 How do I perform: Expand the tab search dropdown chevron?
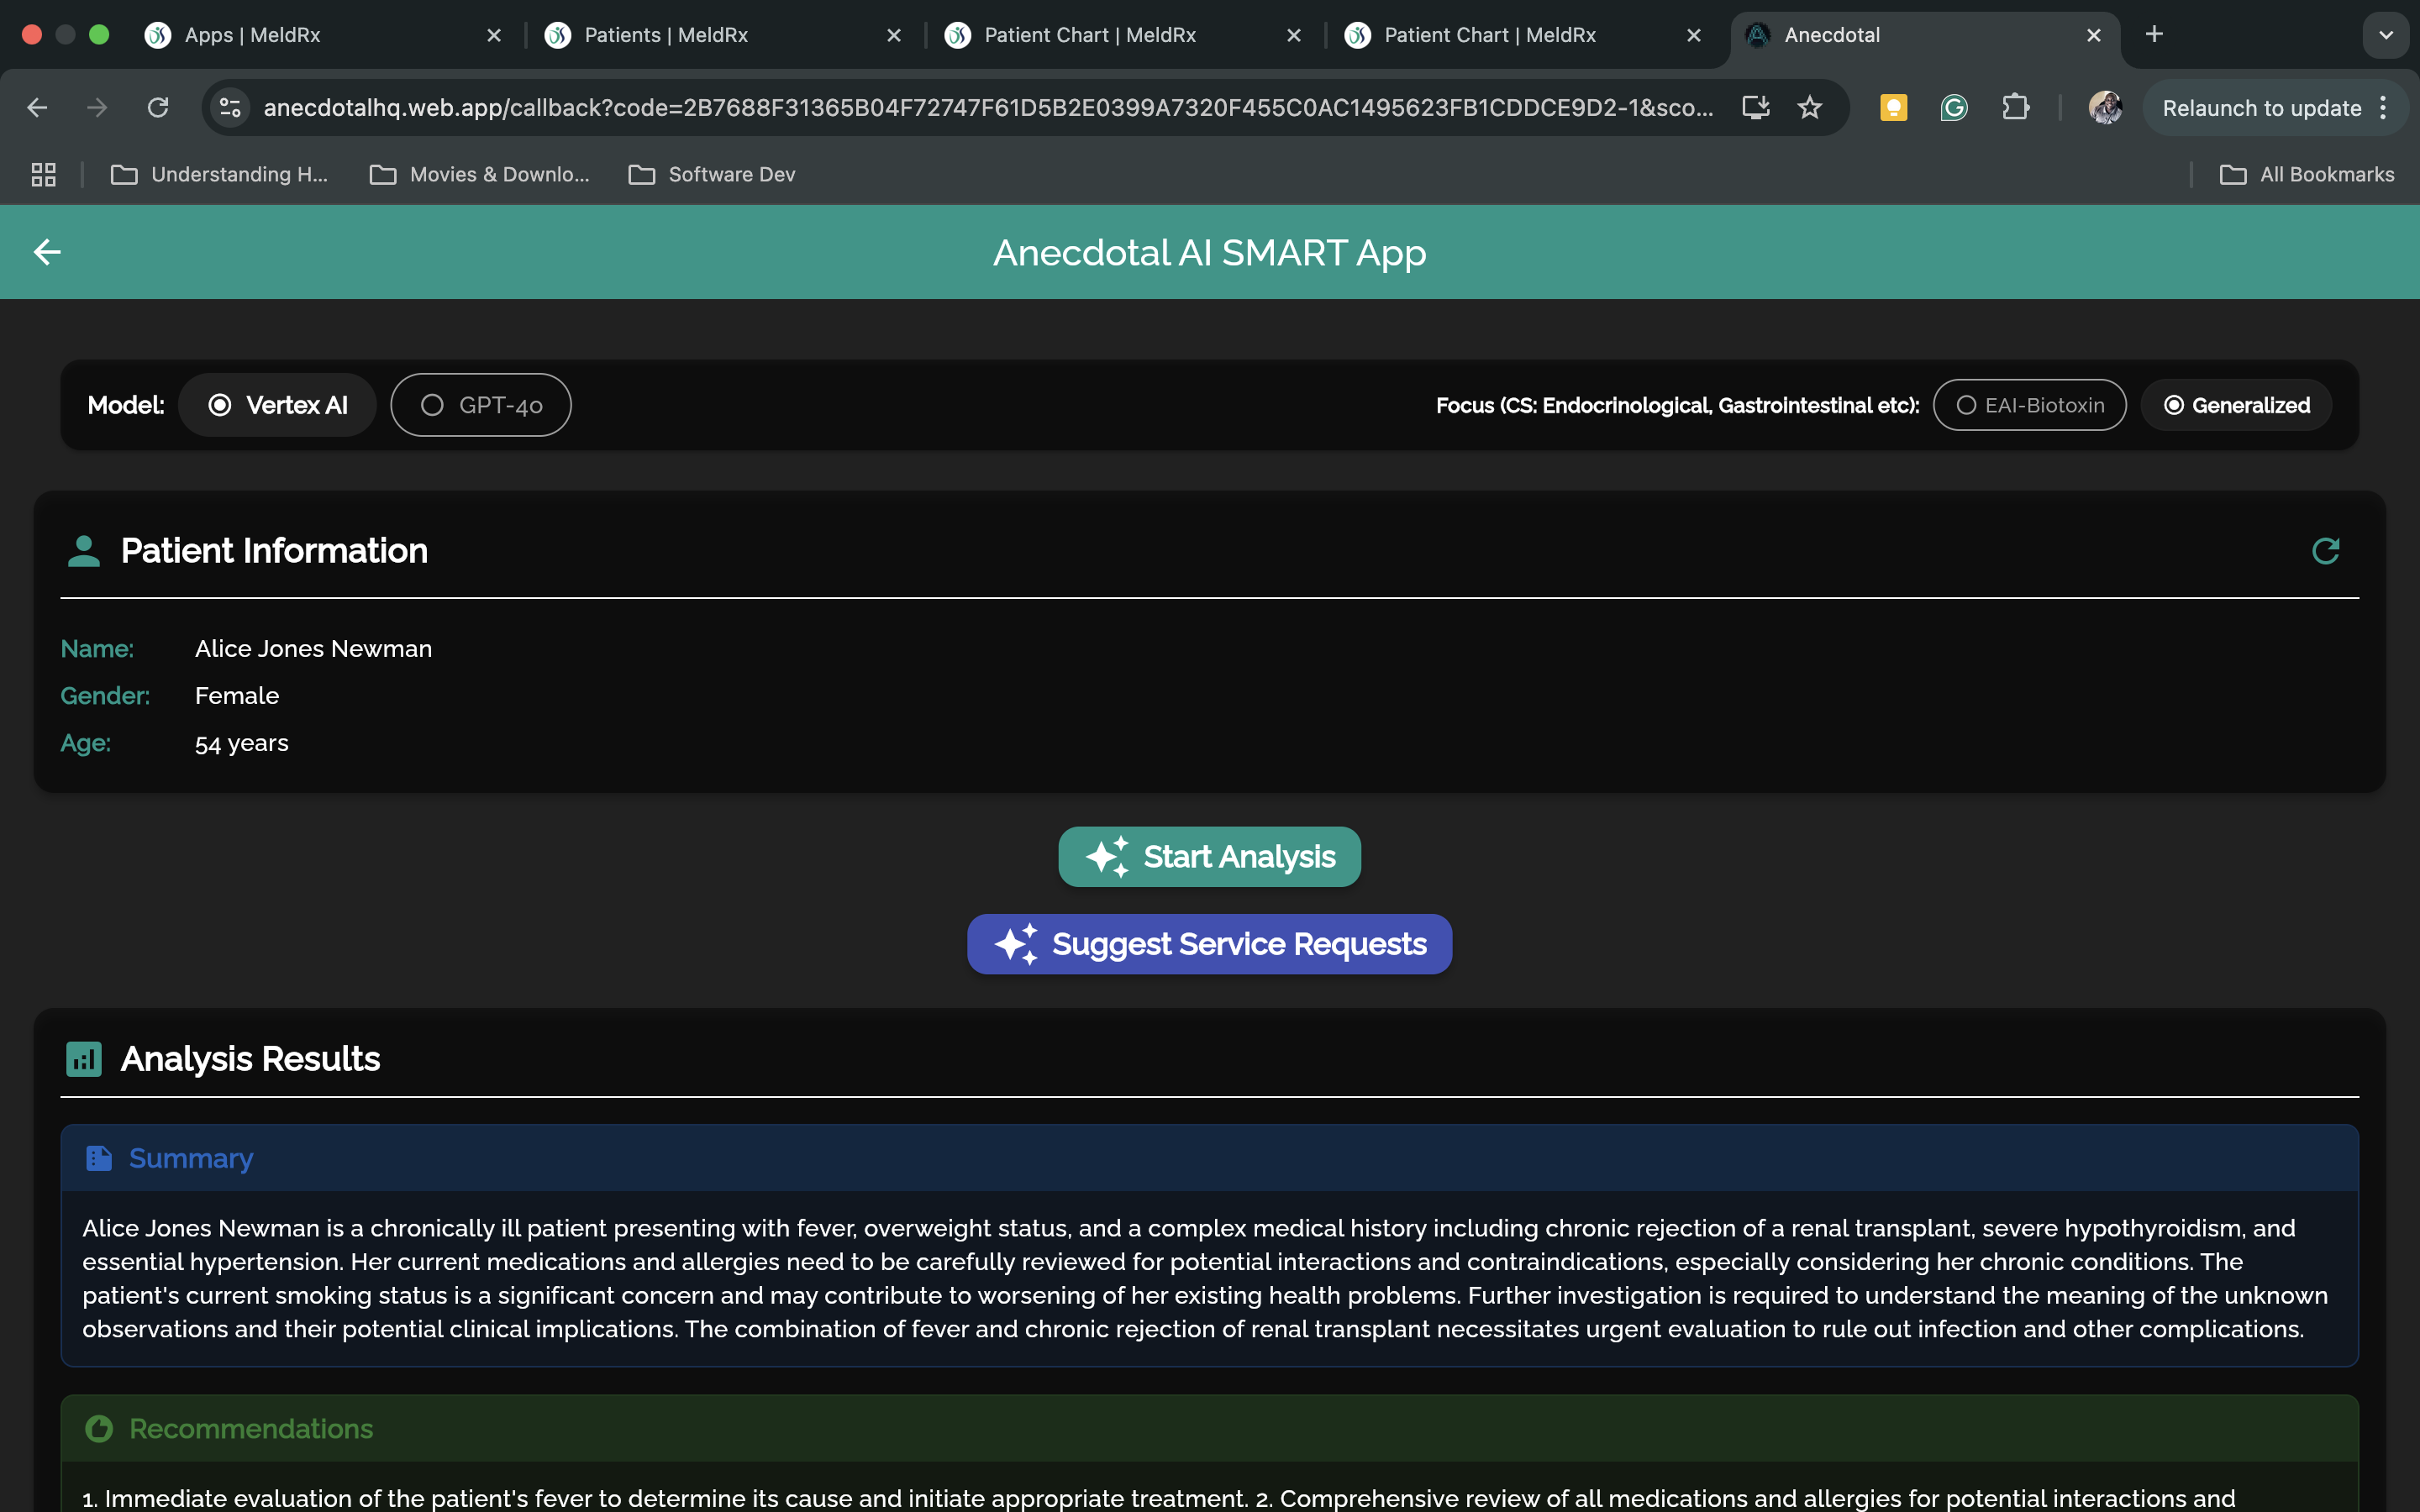point(2385,35)
